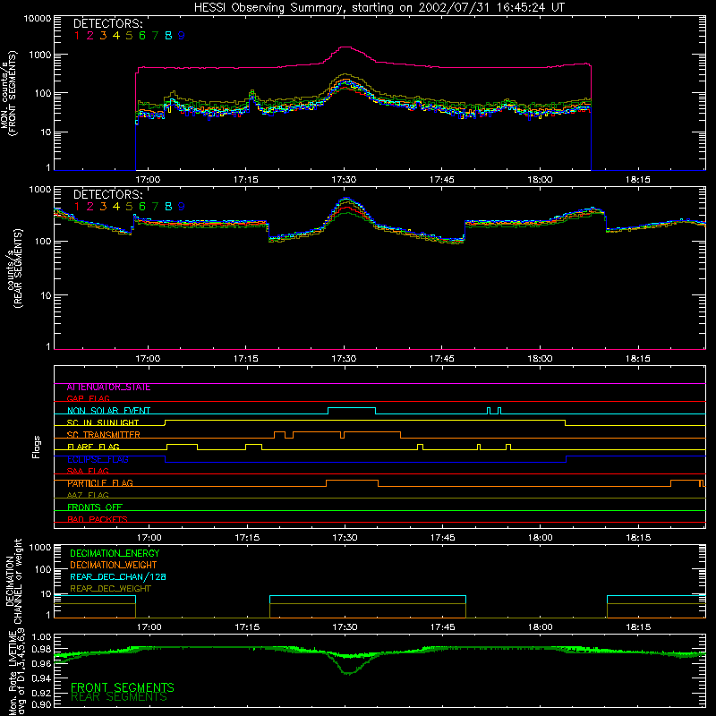Screen dimensions: 716x716
Task: Click the DECIMATION_ENERGY legend entry
Action: point(115,553)
